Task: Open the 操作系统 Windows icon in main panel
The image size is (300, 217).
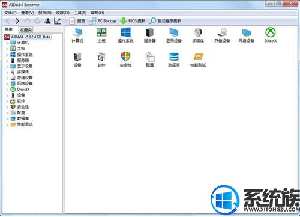Action: click(125, 35)
